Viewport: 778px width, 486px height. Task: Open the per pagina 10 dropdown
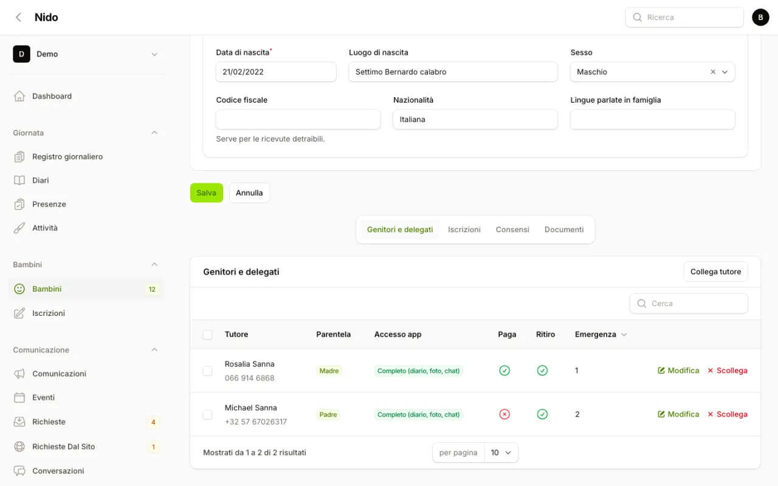pos(501,453)
